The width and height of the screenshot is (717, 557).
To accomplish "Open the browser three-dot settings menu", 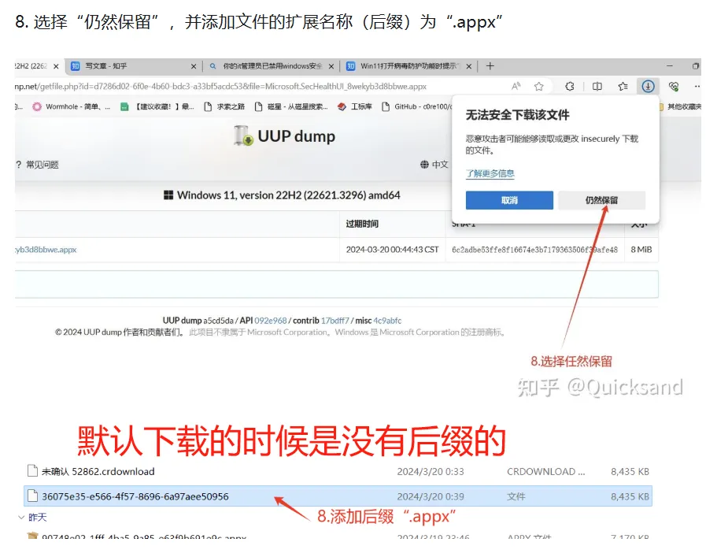I will pos(697,86).
